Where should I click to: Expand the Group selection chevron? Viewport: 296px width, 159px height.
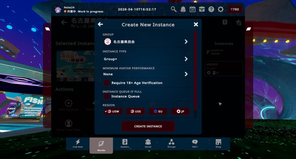186,42
